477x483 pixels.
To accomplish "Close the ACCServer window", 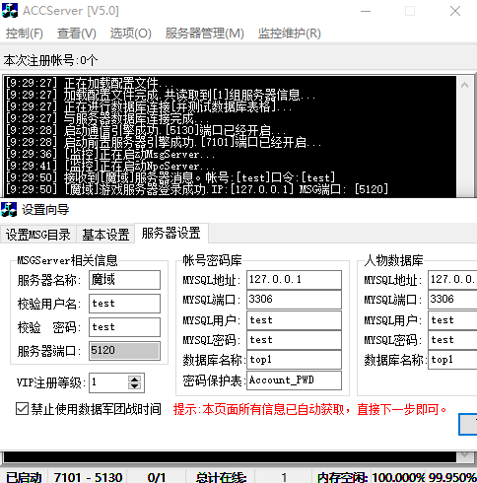I will point(455,11).
